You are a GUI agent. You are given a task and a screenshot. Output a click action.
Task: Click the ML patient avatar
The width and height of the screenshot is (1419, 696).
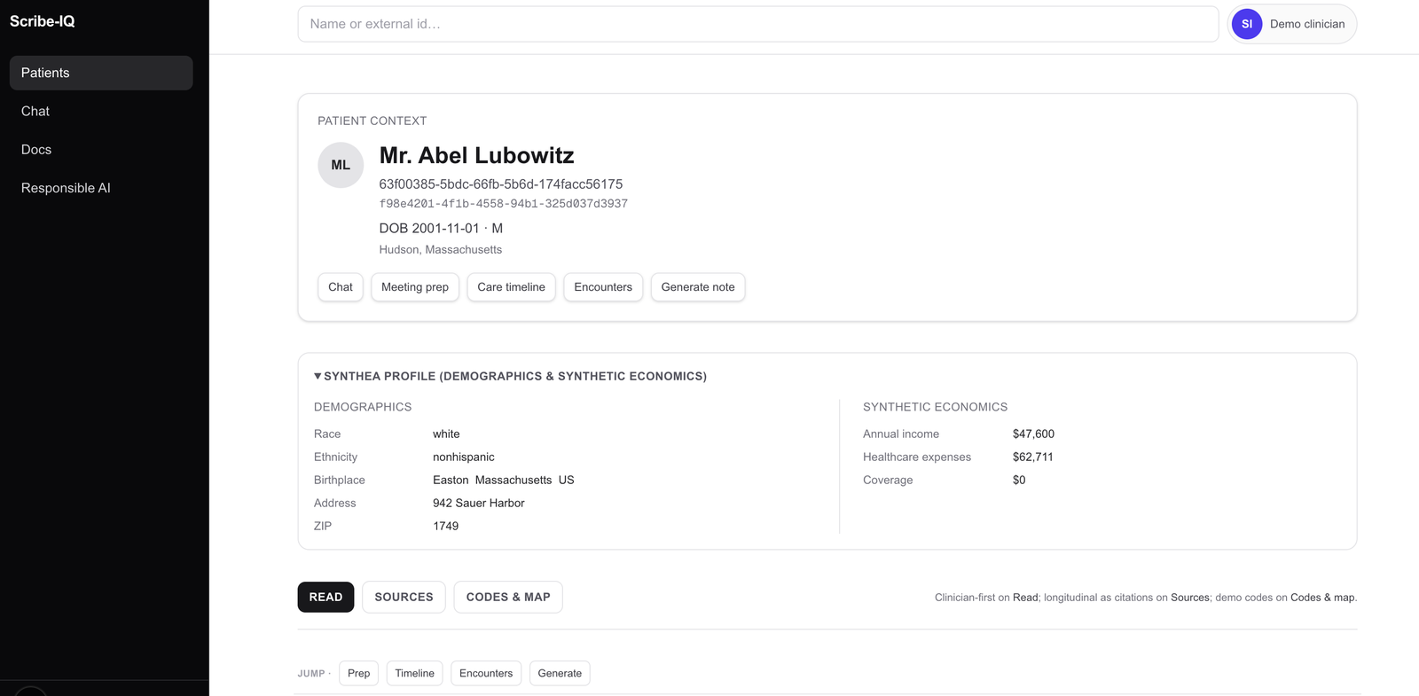pos(341,165)
